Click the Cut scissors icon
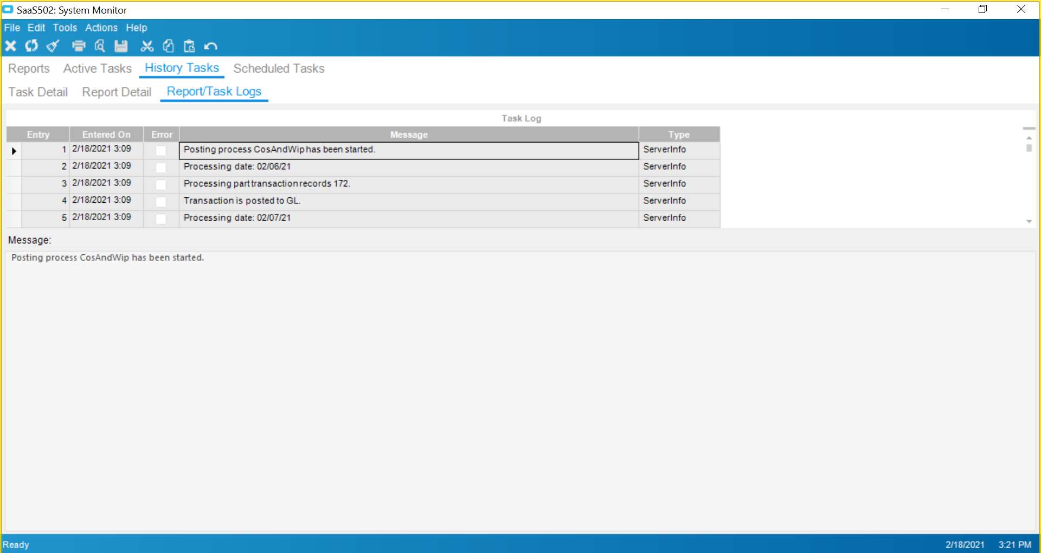The image size is (1041, 553). pyautogui.click(x=147, y=46)
